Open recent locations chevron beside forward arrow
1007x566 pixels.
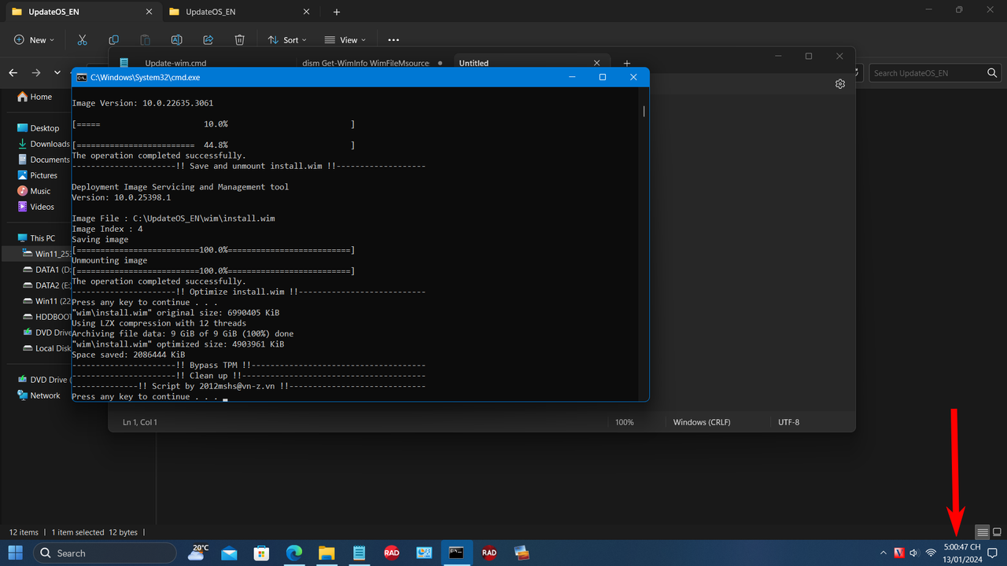pos(57,72)
